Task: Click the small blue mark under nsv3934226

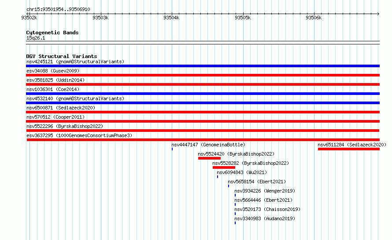Action: point(235,195)
